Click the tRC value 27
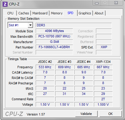The height and width of the screenshot is (120, 125). click(x=45, y=94)
